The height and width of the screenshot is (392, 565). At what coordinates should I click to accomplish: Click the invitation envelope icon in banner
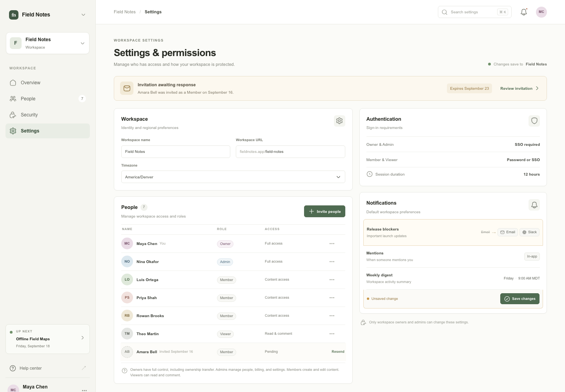point(127,89)
